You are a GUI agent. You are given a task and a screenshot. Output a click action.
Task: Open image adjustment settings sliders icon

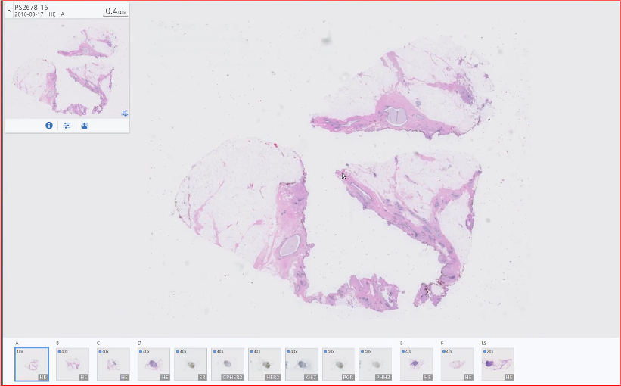tap(67, 126)
